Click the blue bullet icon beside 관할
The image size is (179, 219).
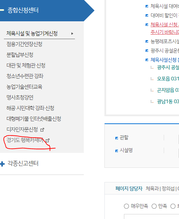click(116, 138)
